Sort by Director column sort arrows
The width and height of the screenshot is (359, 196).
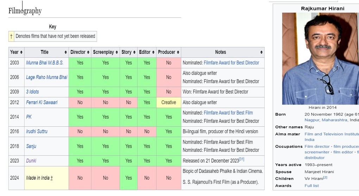pos(88,52)
